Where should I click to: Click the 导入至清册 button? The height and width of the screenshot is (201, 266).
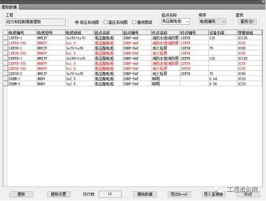(x=214, y=194)
